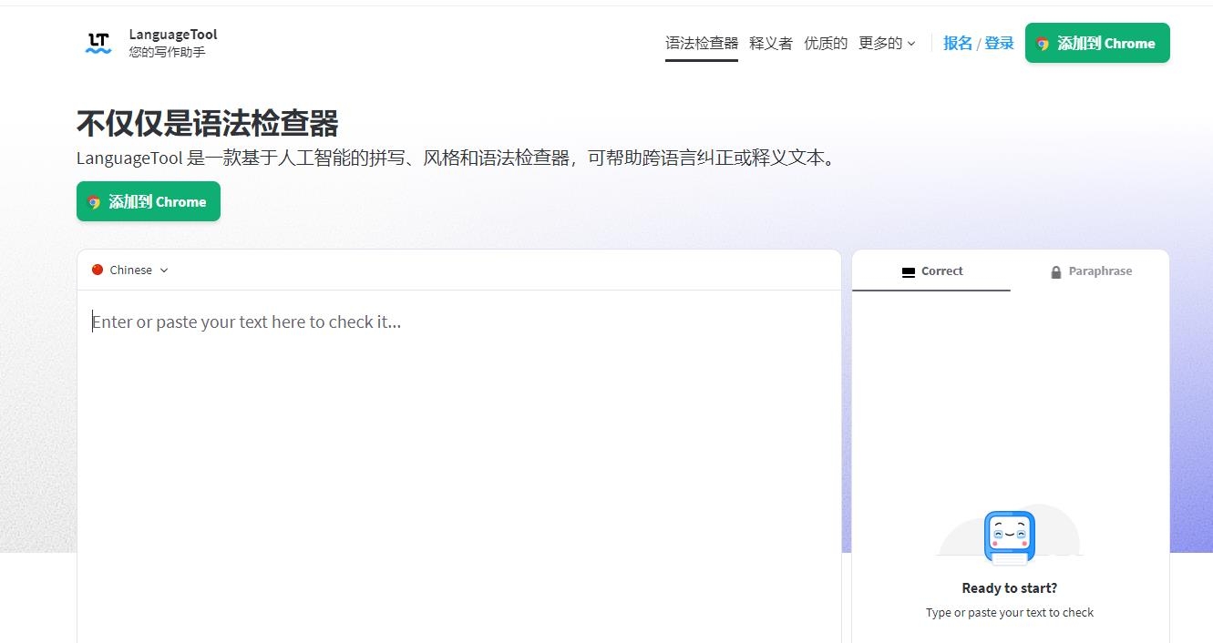Viewport: 1213px width, 643px height.
Task: Click the Chrome icon in the header button
Action: pos(1043,44)
